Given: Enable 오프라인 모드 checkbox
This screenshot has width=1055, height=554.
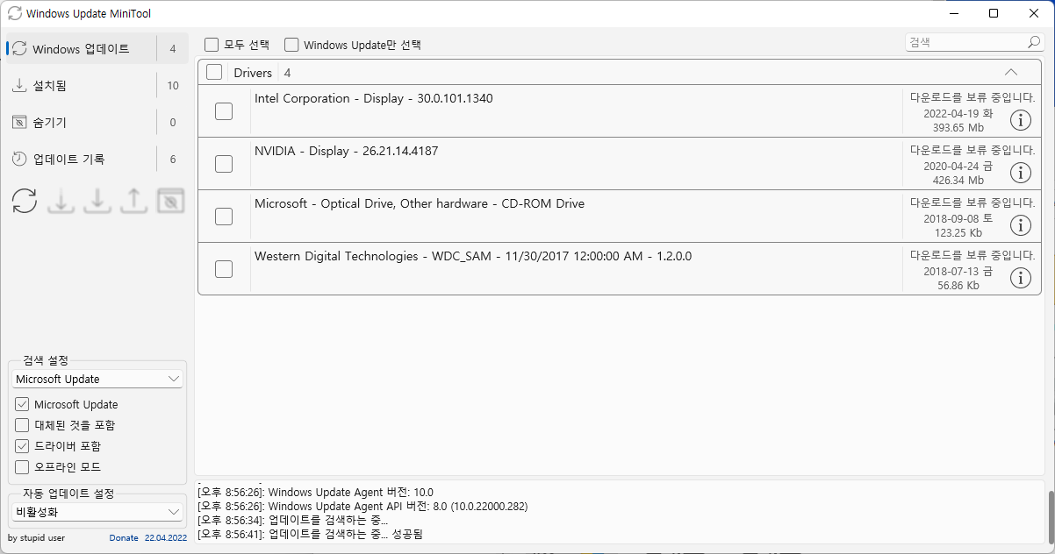Looking at the screenshot, I should [22, 467].
